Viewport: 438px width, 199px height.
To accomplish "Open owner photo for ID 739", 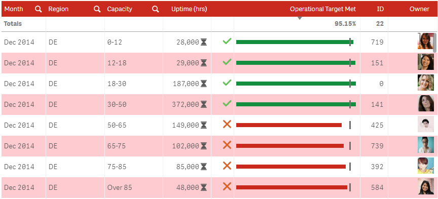I will [x=426, y=145].
